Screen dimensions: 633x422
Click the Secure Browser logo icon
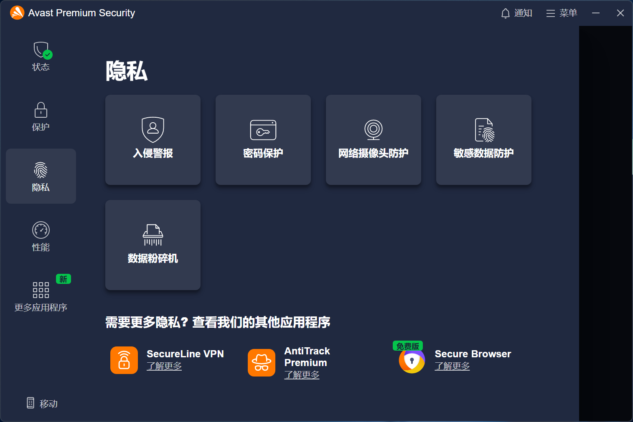412,361
